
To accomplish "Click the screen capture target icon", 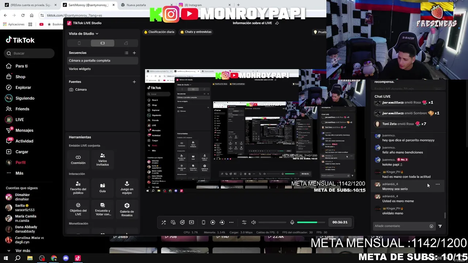I will [x=222, y=222].
